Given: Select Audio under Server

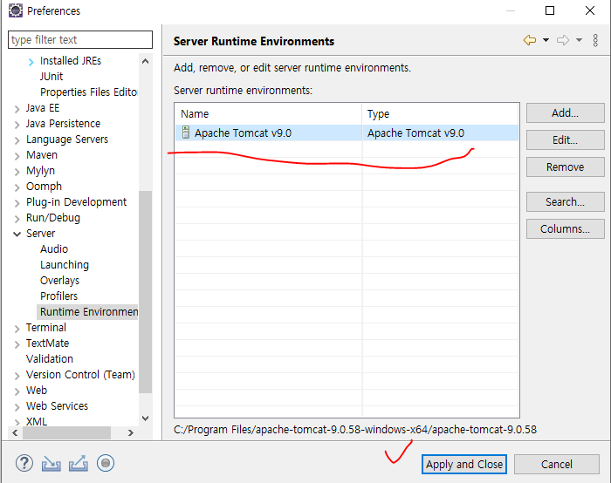Looking at the screenshot, I should [54, 248].
